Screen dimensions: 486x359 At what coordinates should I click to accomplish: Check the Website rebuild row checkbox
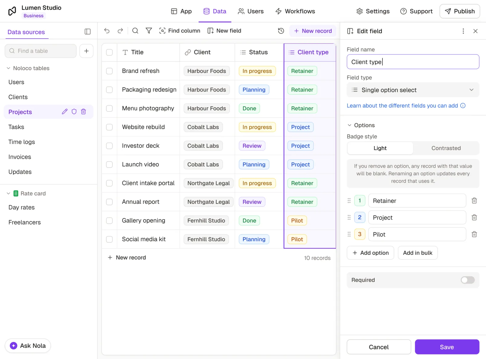click(109, 127)
